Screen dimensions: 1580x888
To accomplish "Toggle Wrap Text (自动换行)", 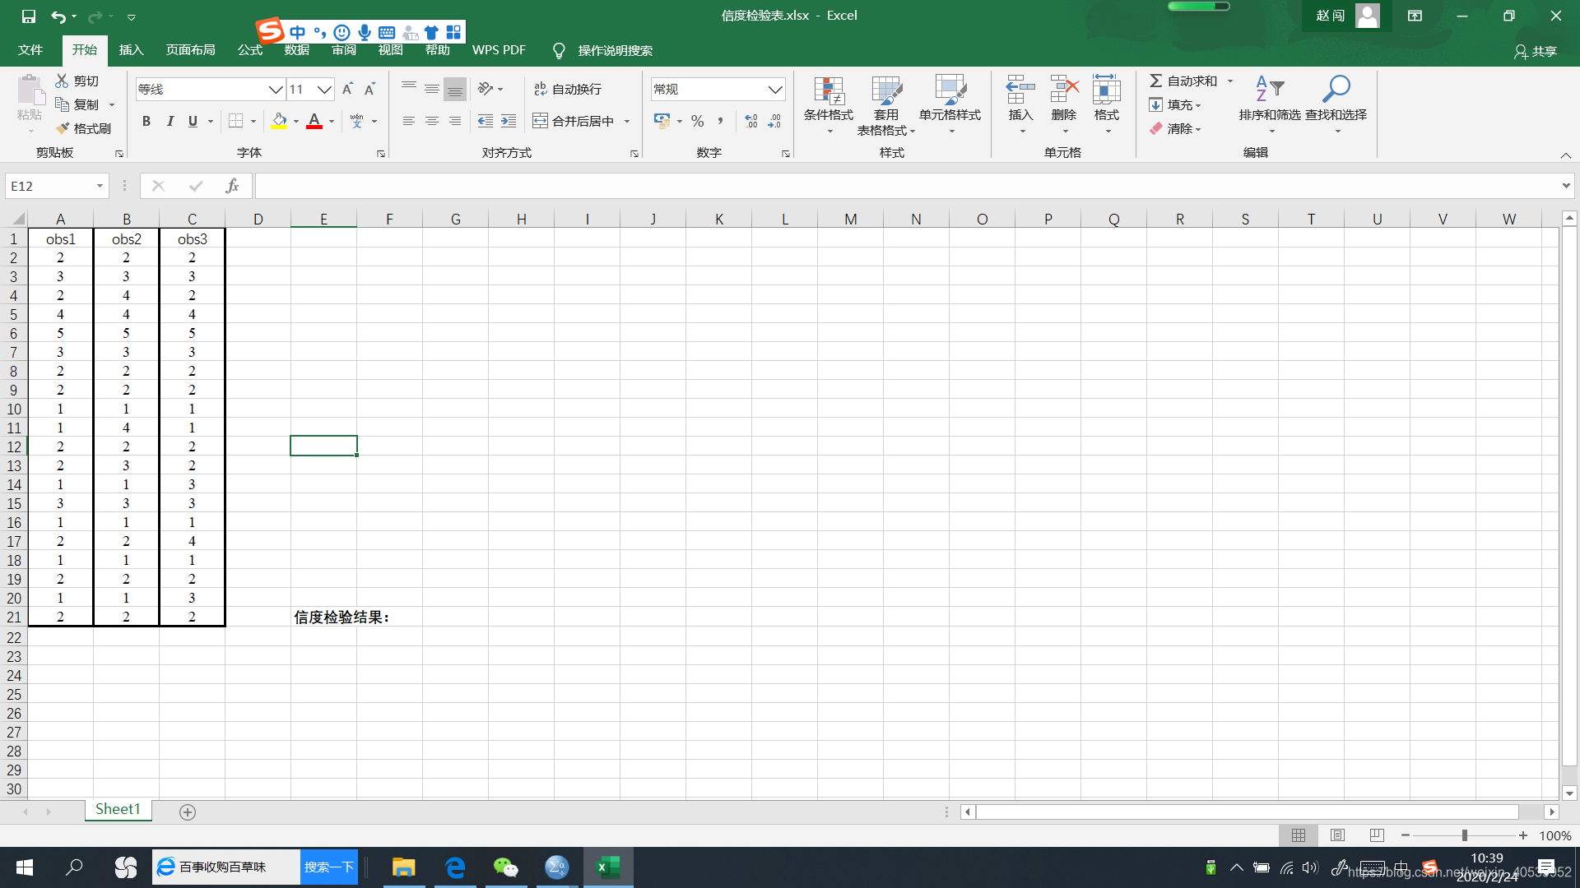I will pos(568,89).
